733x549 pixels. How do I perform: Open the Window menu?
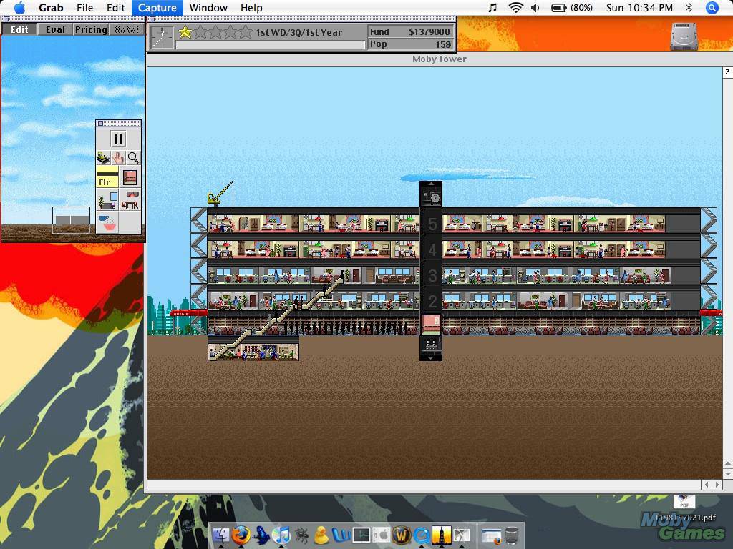coord(208,7)
